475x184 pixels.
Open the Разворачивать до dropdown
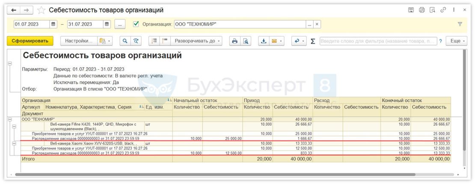196,41
